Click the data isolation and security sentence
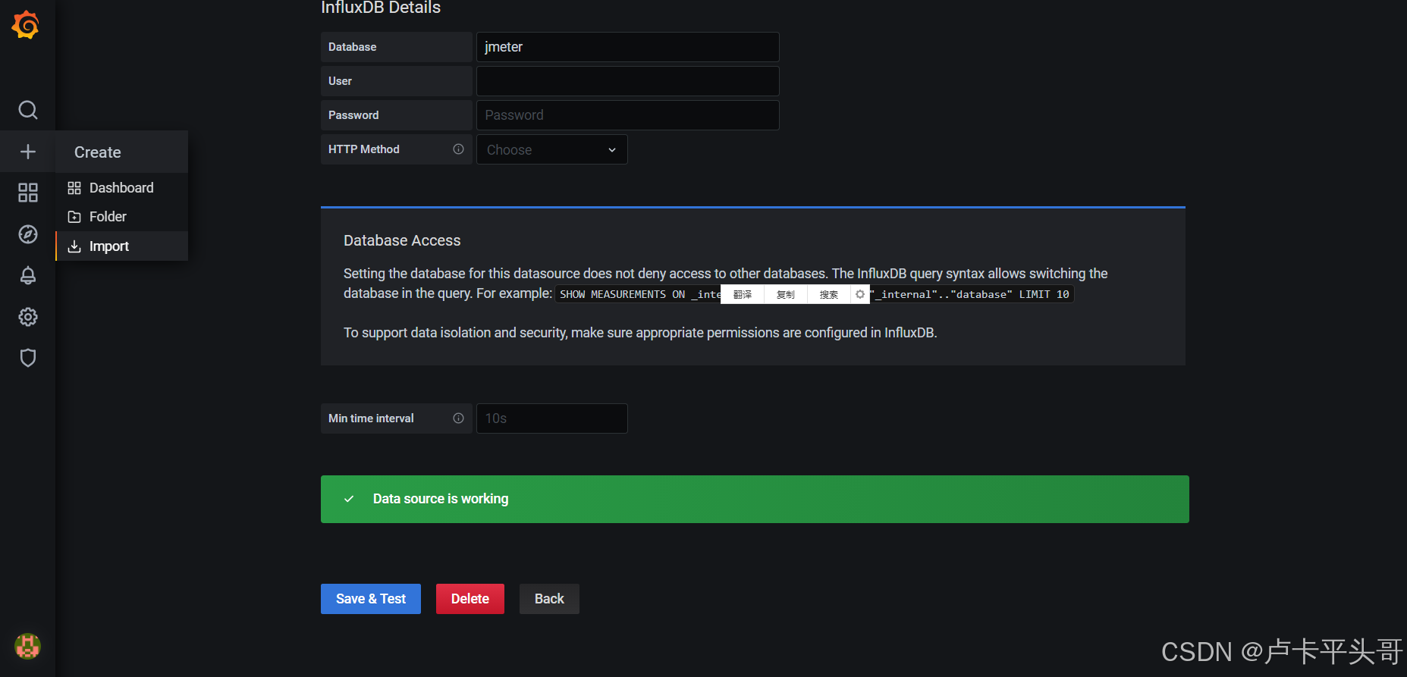The width and height of the screenshot is (1407, 677). (x=640, y=333)
